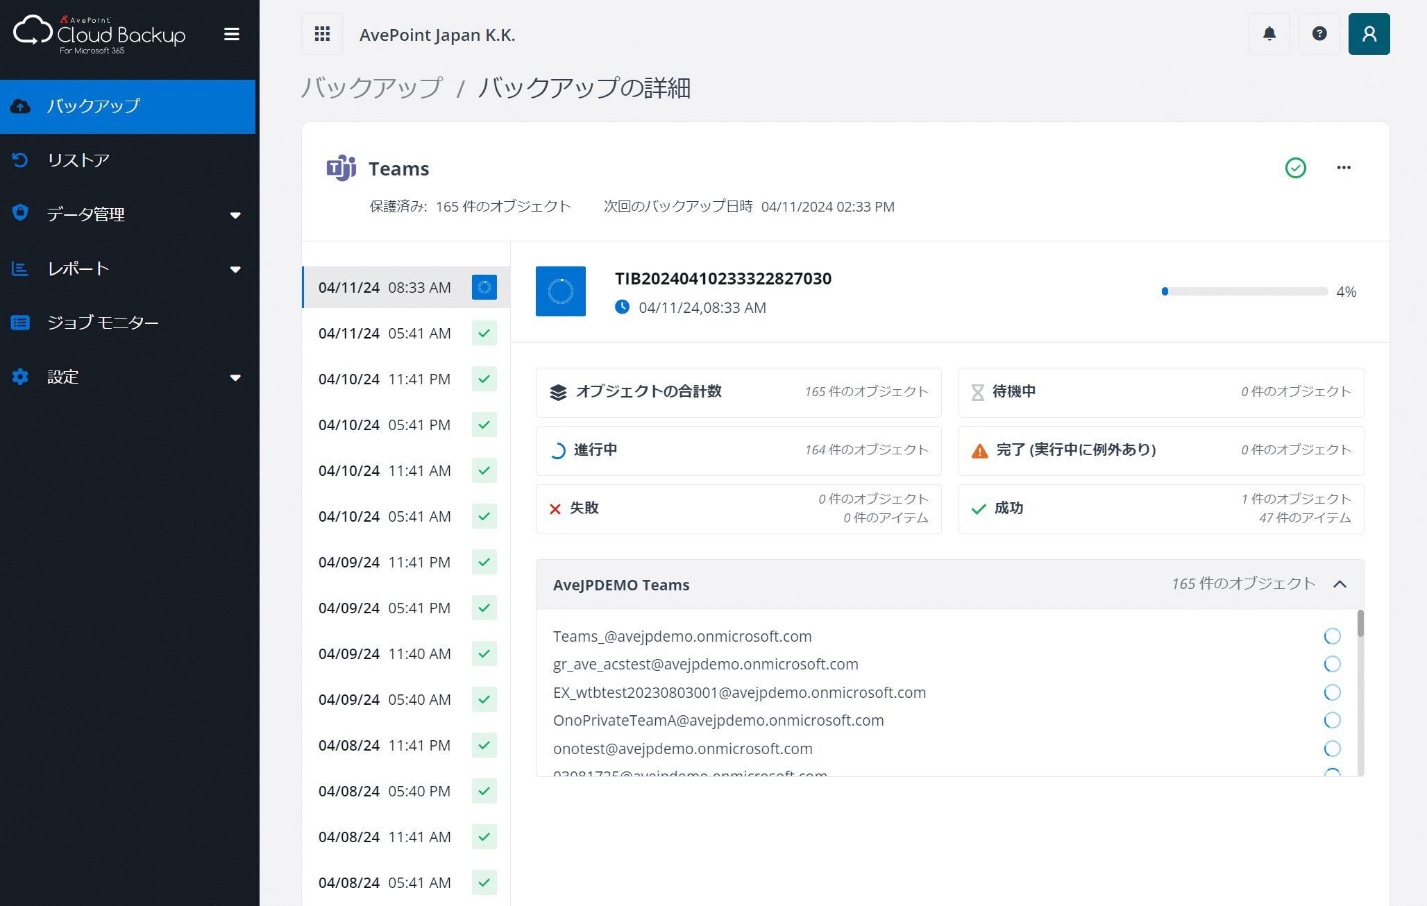Click the green success check icon
1427x906 pixels.
(x=979, y=509)
